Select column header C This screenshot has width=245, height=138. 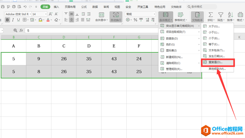39,37
